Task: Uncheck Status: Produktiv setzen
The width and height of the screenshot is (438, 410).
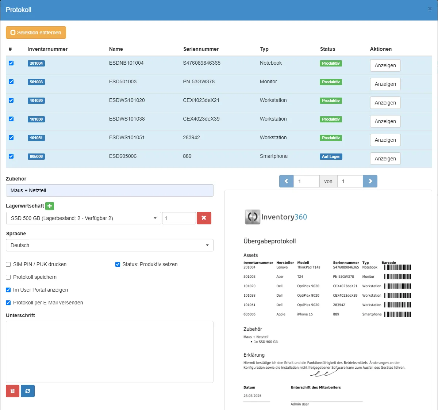Action: (118, 265)
